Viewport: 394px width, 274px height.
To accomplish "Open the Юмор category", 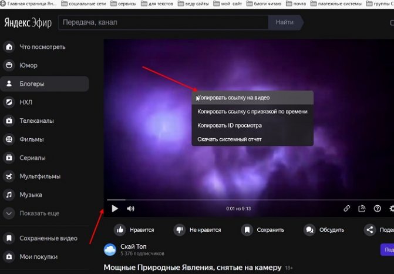I will pyautogui.click(x=28, y=65).
